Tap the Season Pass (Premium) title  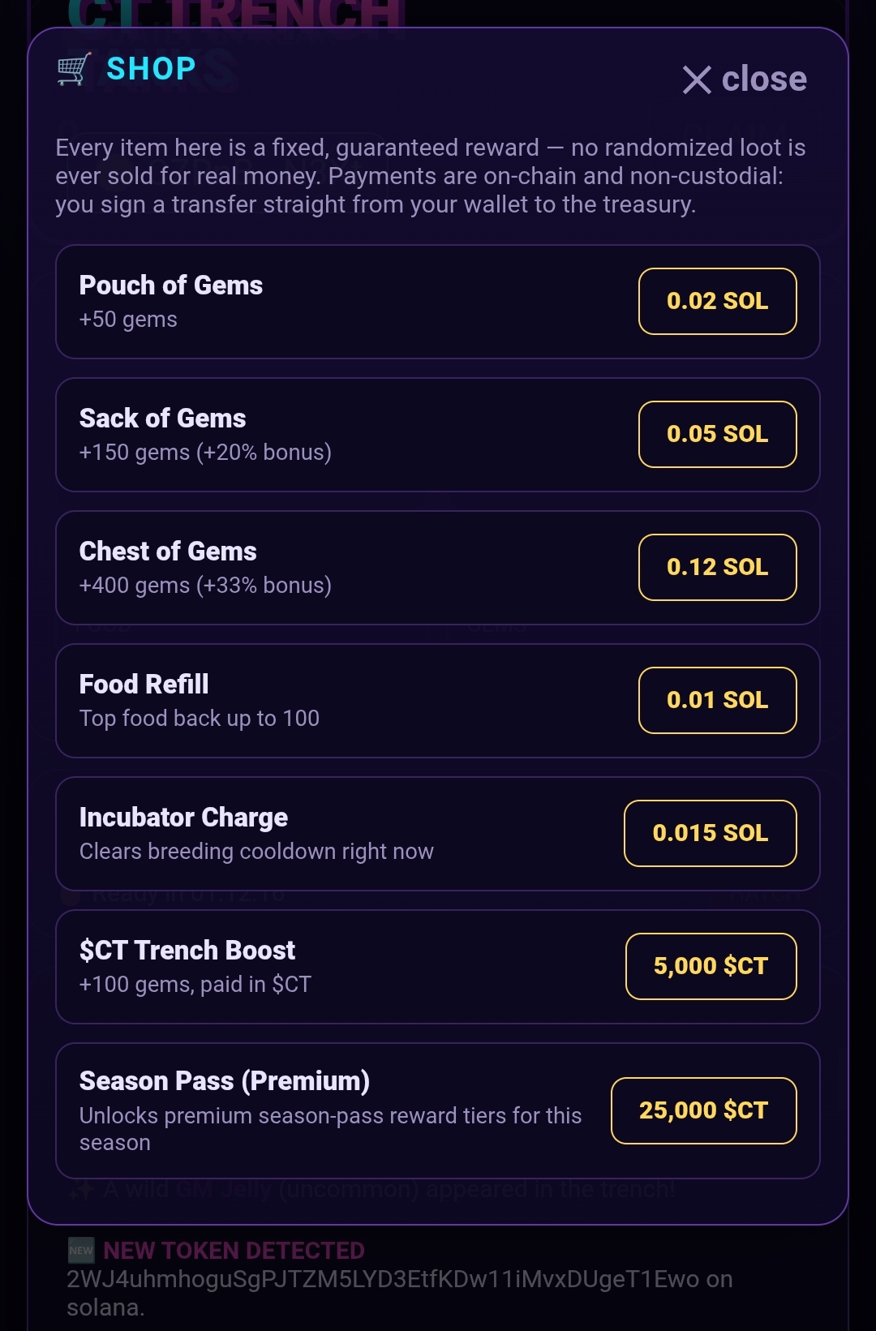(225, 1081)
